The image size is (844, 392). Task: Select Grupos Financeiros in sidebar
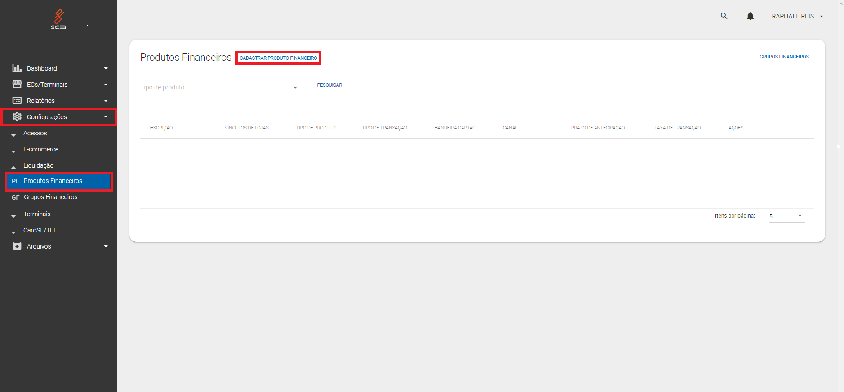(50, 197)
